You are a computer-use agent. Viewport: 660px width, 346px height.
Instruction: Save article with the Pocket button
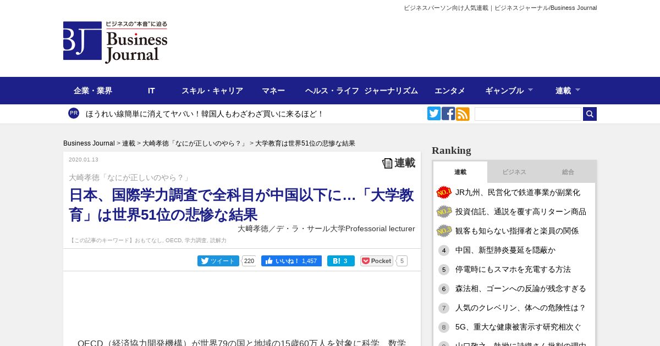[377, 261]
